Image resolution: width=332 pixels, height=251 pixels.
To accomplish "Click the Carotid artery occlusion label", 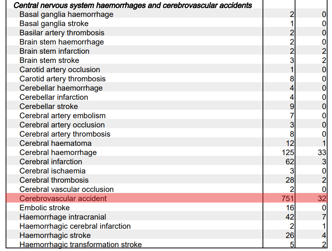I will click(60, 69).
